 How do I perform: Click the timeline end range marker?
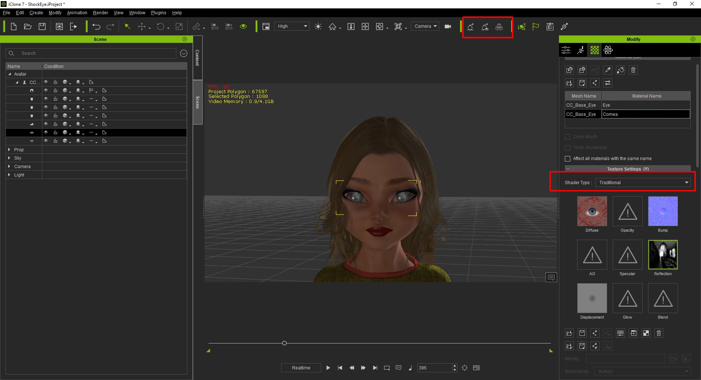coord(551,351)
